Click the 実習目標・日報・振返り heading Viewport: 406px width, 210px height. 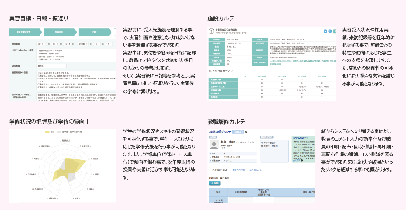pyautogui.click(x=39, y=18)
